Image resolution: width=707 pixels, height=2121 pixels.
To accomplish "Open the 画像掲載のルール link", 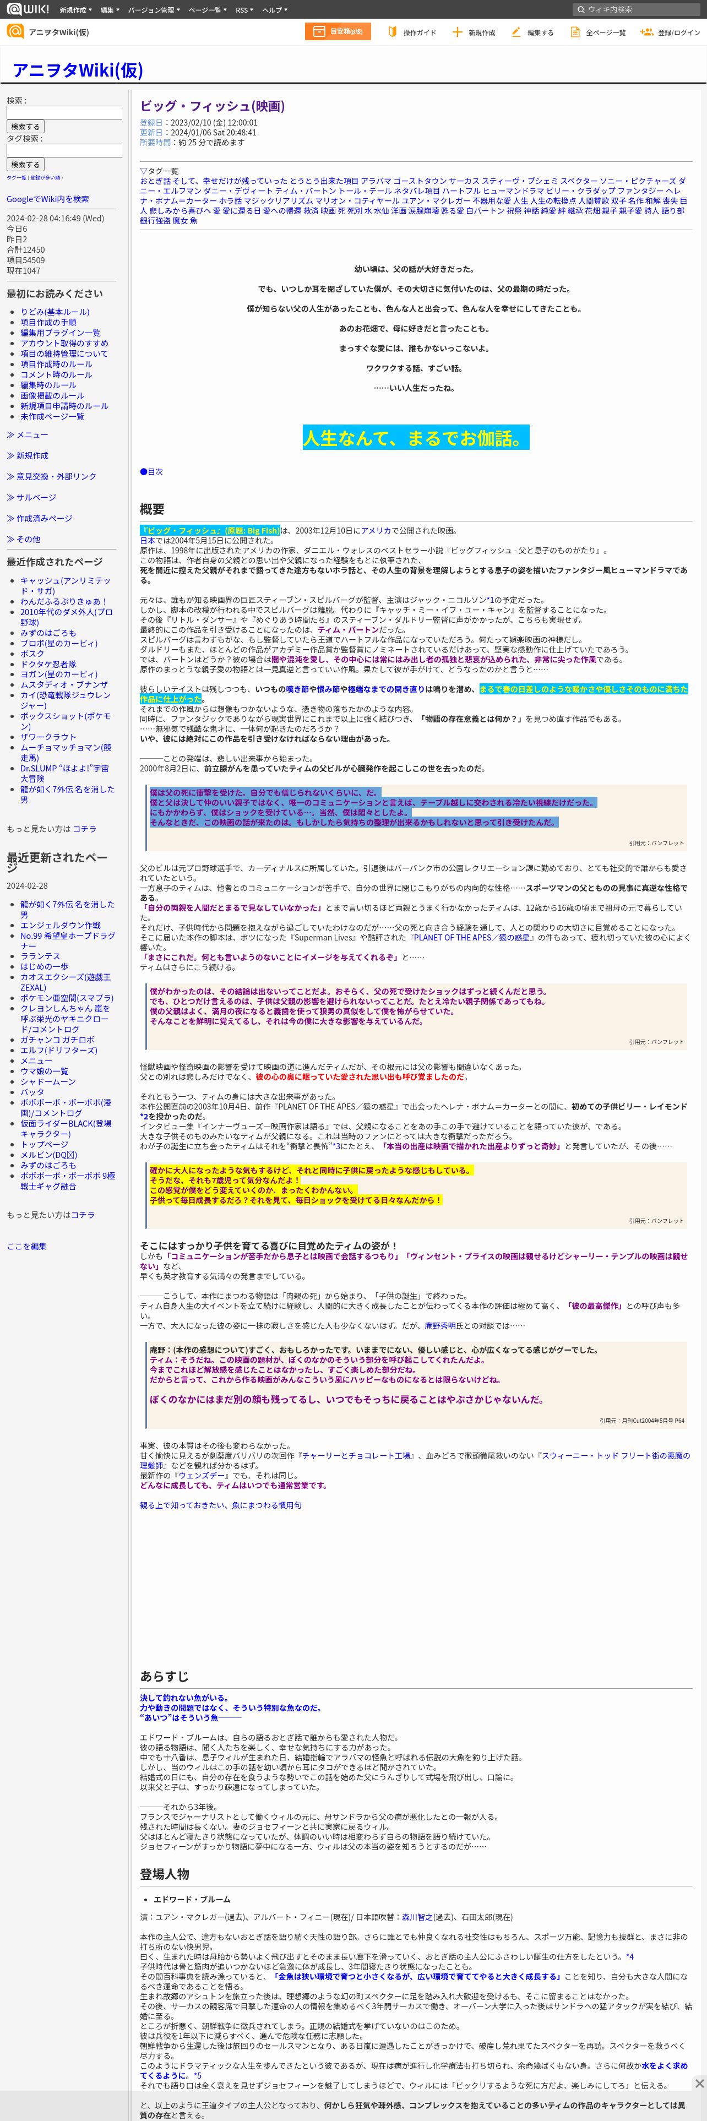I will pos(53,395).
